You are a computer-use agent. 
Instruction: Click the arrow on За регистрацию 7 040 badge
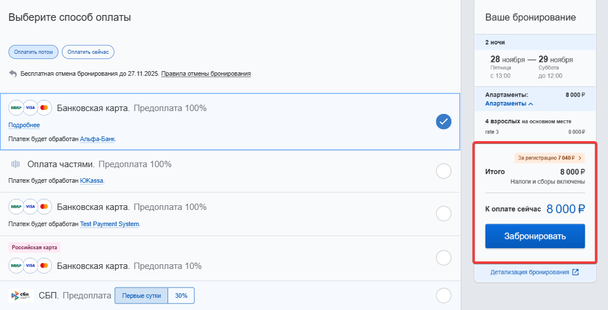click(x=580, y=157)
